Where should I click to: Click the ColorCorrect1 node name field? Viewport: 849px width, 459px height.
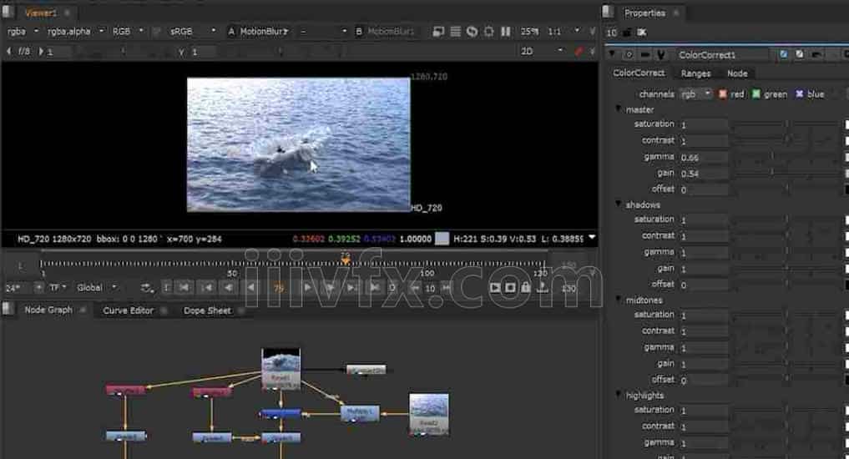click(x=722, y=55)
